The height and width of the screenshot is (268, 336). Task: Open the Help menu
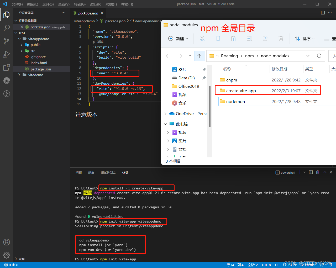click(127, 4)
